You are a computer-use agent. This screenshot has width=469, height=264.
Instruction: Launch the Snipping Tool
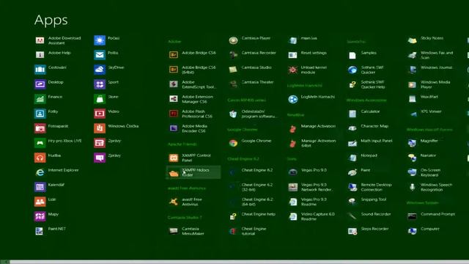[367, 202]
